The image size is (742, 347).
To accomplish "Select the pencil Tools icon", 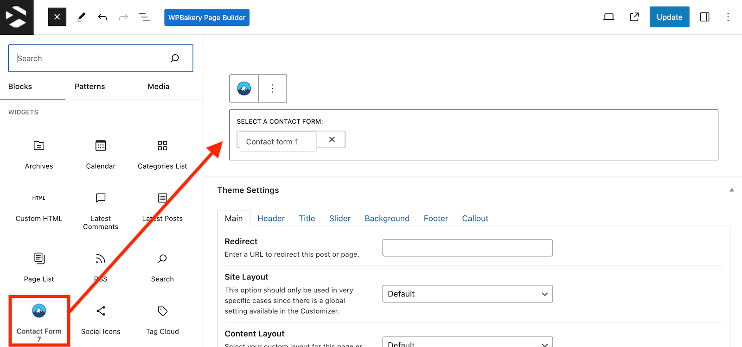I will (x=82, y=17).
